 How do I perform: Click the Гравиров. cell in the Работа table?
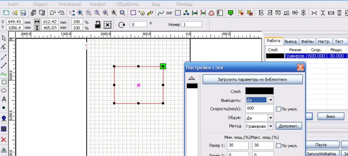(x=295, y=56)
